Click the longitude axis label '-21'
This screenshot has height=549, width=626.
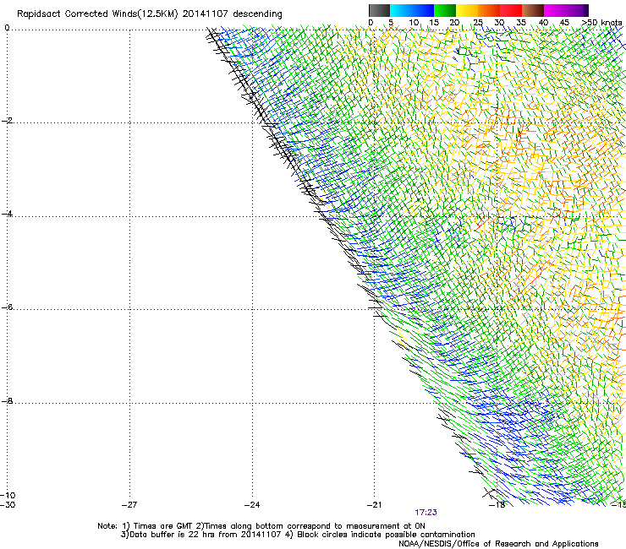tap(375, 505)
